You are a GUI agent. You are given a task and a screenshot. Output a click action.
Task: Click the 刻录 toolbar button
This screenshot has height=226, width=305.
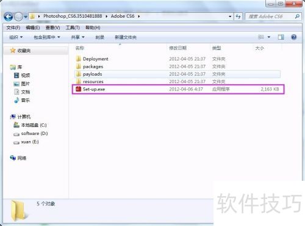pyautogui.click(x=99, y=37)
